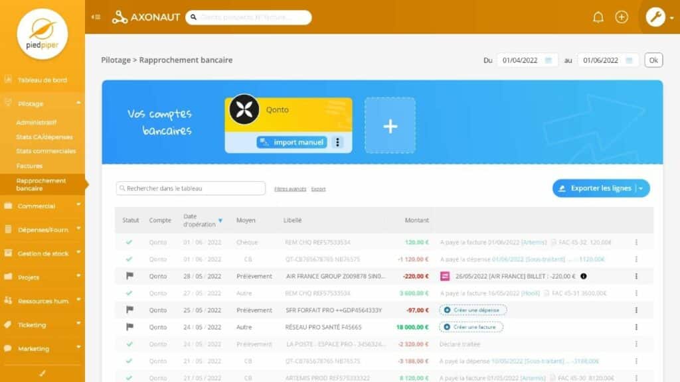
Task: Click the plus circle quick-add icon
Action: click(622, 17)
